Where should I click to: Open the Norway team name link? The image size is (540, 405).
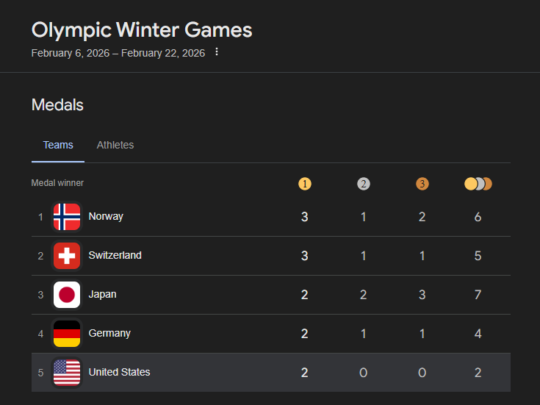pos(106,217)
